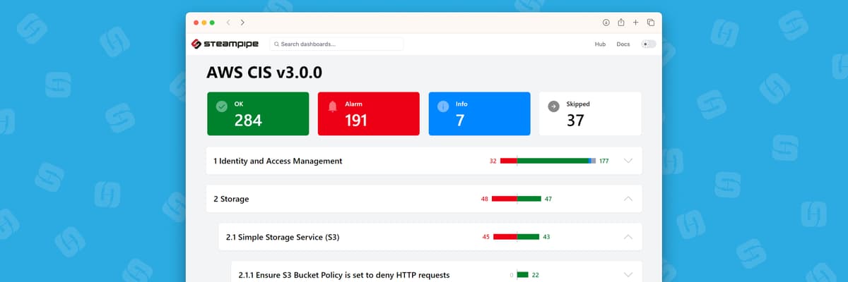Click the Skipped arrow icon
The width and height of the screenshot is (848, 282).
(x=554, y=106)
